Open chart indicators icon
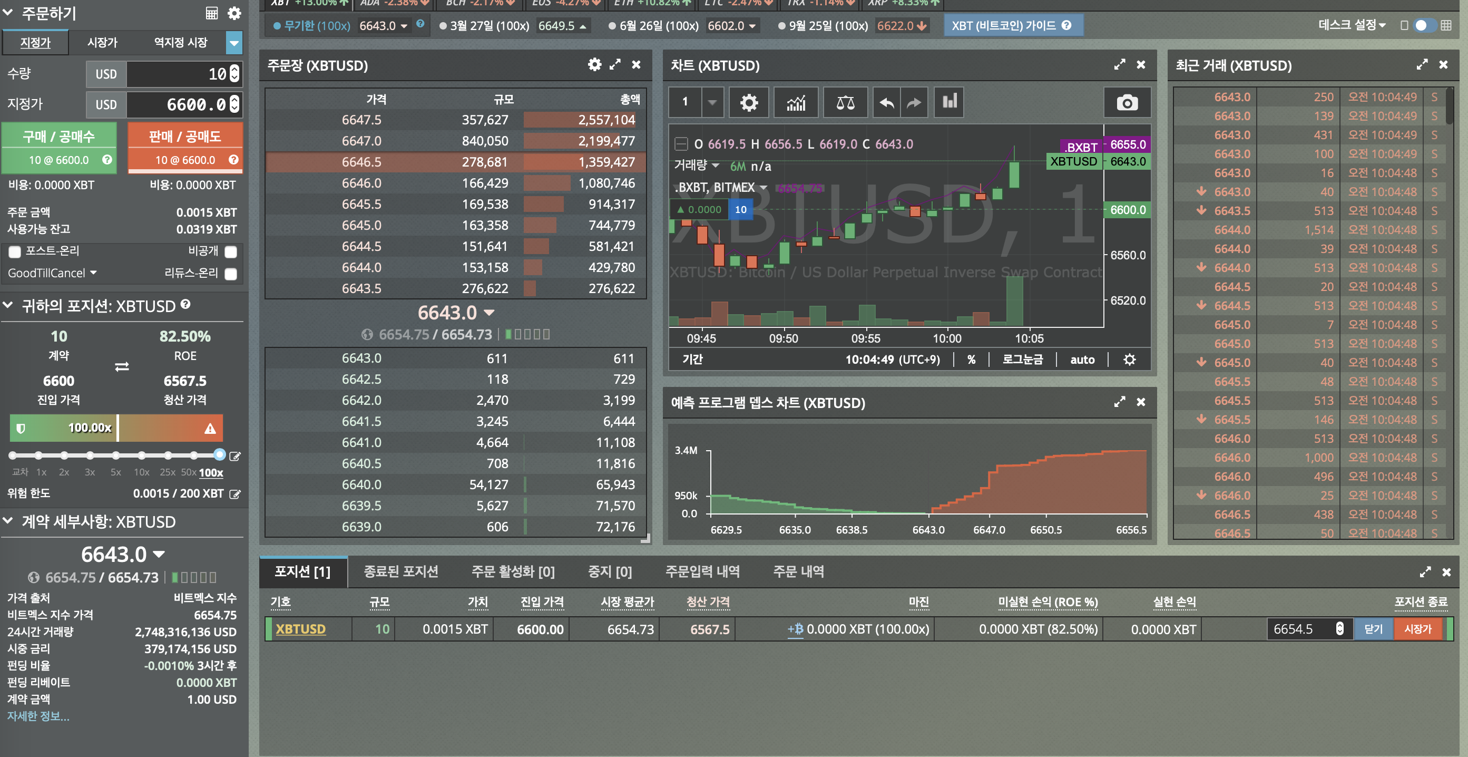 pos(796,103)
